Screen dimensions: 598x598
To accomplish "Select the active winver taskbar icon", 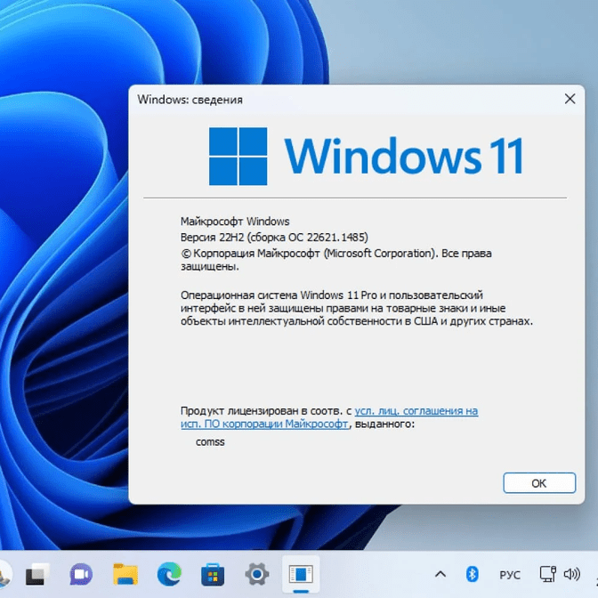I will pos(301,574).
